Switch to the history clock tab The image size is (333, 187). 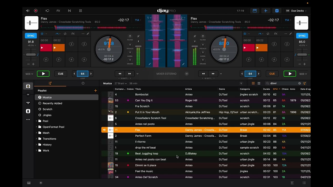(83, 83)
